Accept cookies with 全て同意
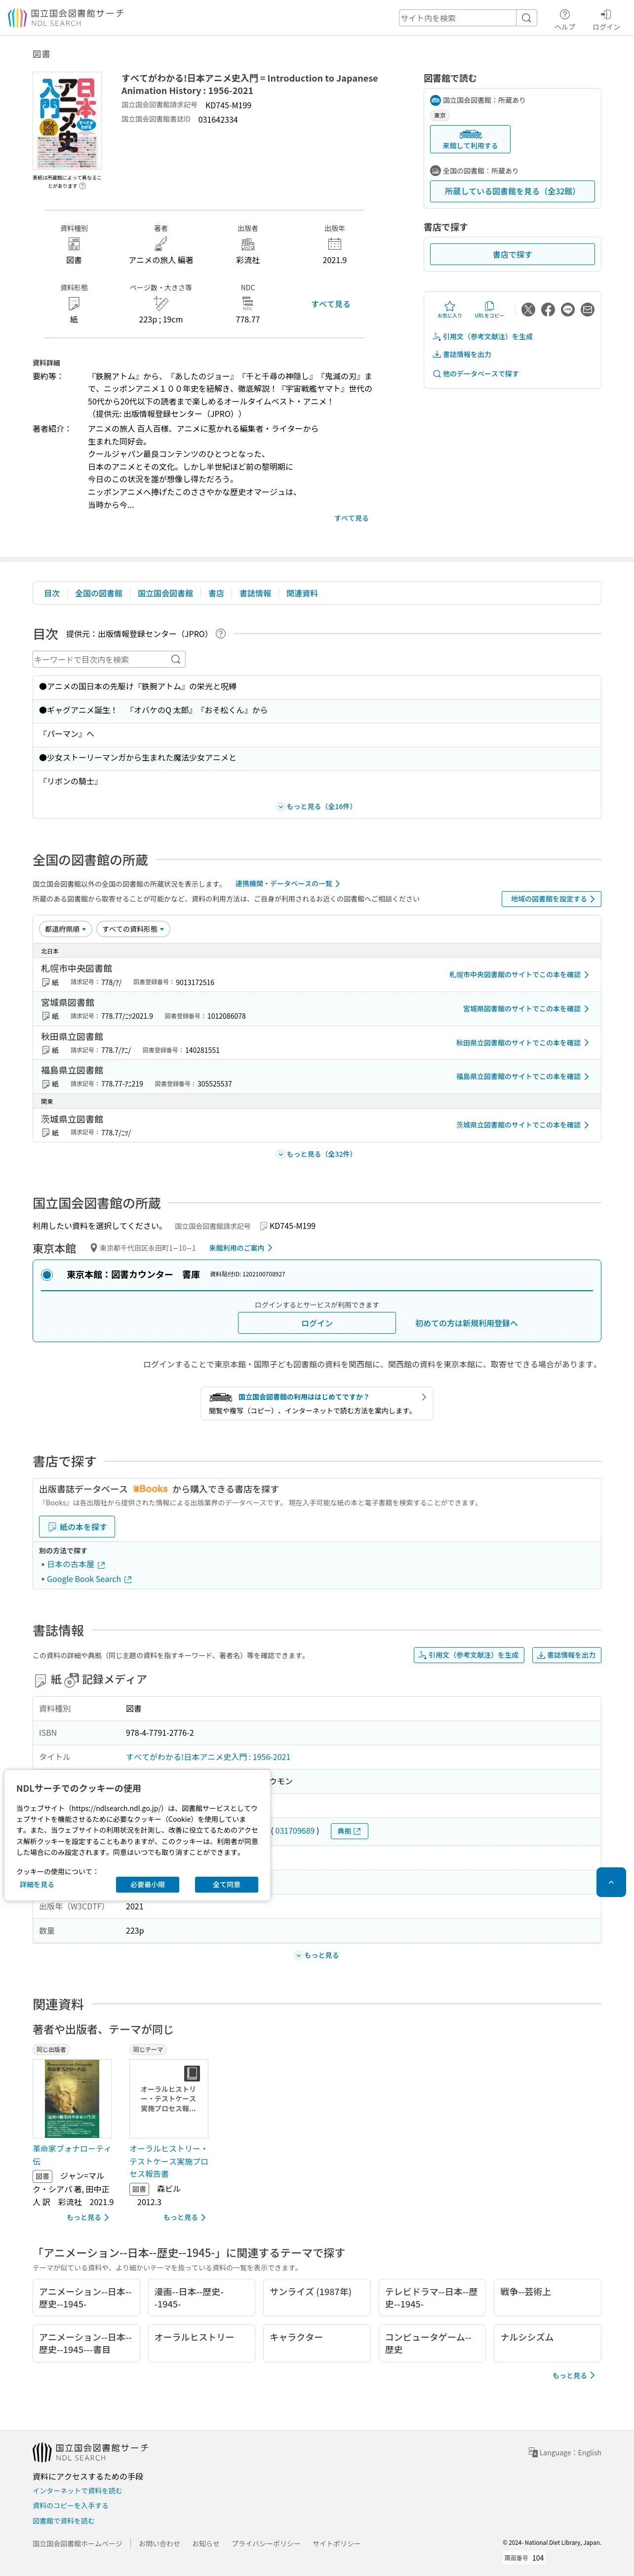This screenshot has width=634, height=2576. click(226, 1884)
